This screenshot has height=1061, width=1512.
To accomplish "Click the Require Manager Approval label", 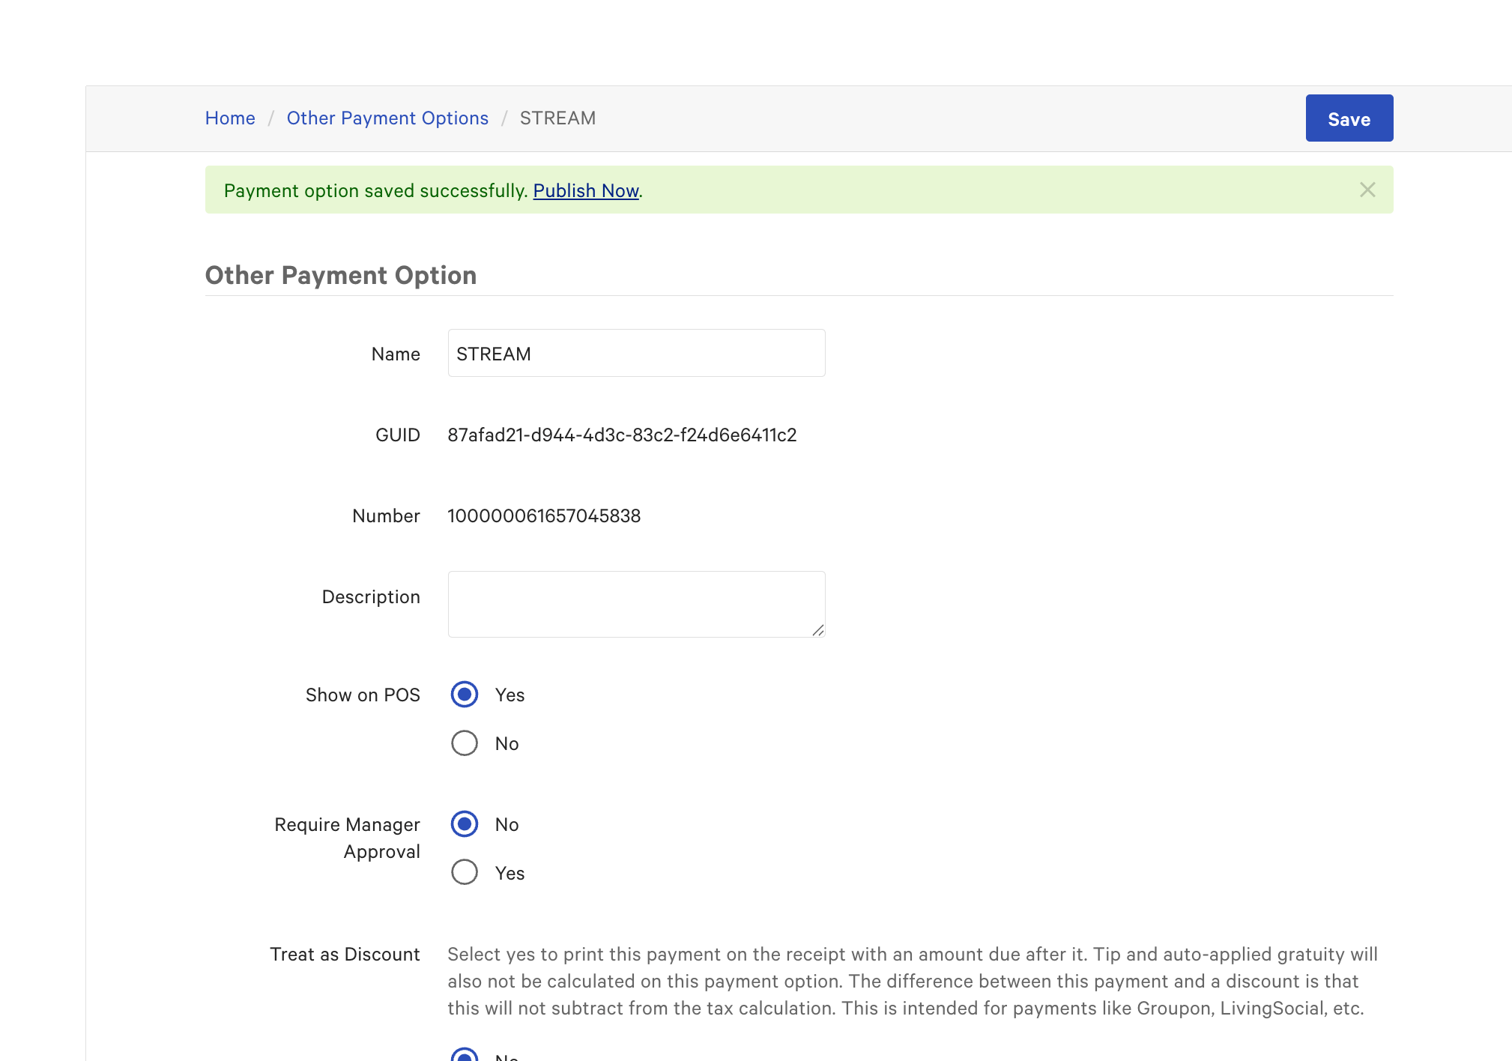I will click(348, 838).
